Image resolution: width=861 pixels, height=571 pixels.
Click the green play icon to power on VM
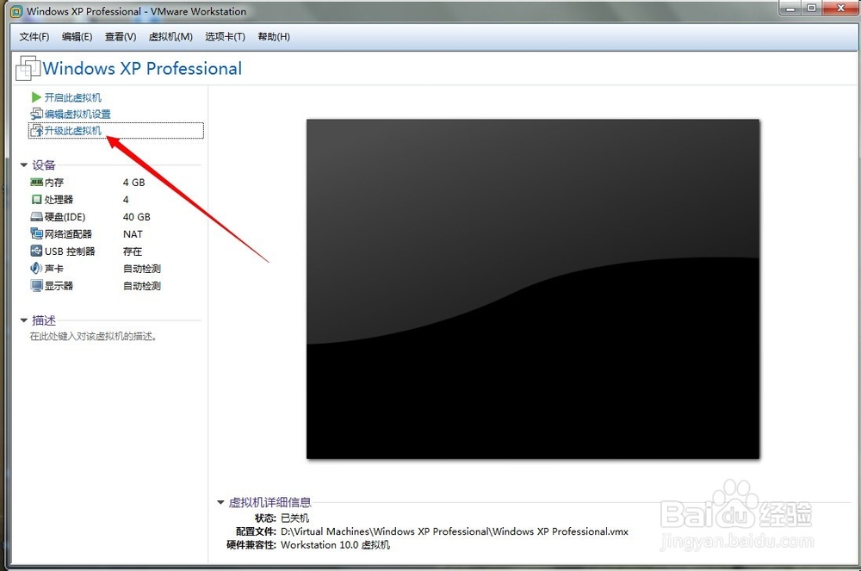(36, 97)
